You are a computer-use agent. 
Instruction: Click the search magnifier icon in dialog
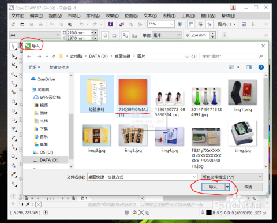(261, 57)
